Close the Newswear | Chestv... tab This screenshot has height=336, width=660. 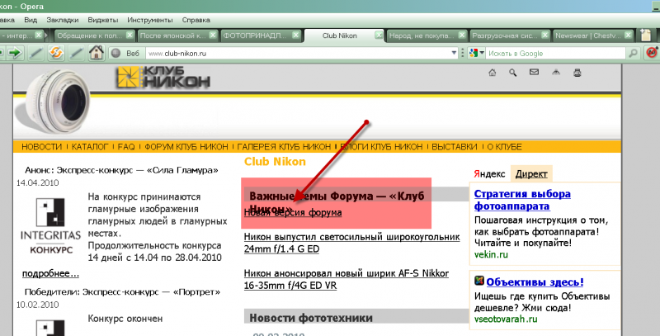[x=628, y=35]
